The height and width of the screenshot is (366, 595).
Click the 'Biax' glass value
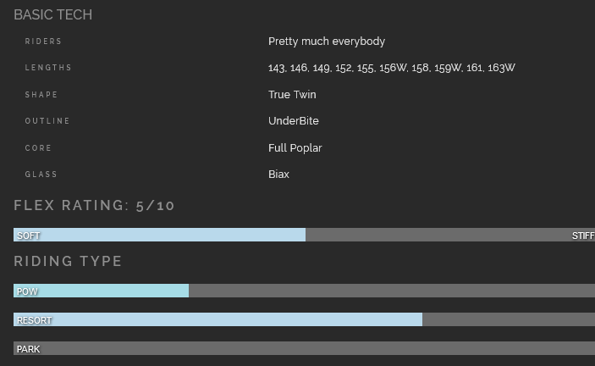click(279, 175)
